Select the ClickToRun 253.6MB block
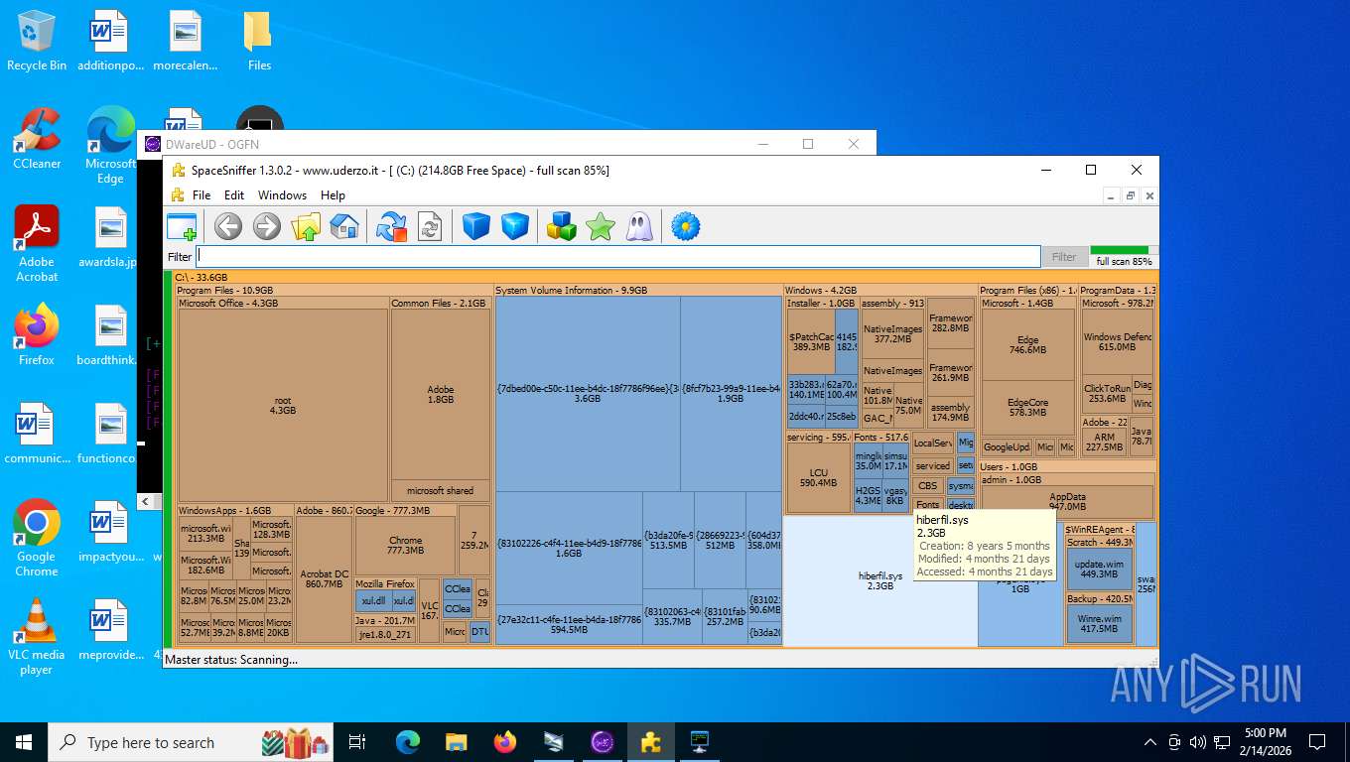Image resolution: width=1350 pixels, height=762 pixels. click(x=1107, y=393)
